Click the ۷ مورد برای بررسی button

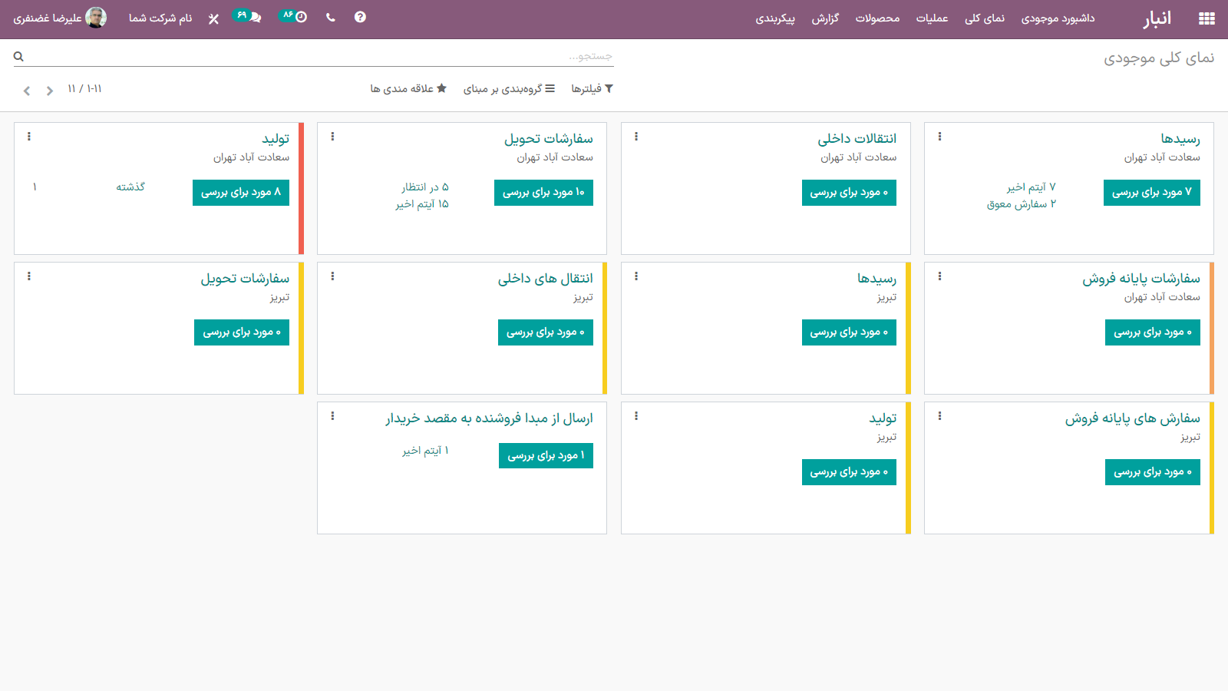point(1151,193)
